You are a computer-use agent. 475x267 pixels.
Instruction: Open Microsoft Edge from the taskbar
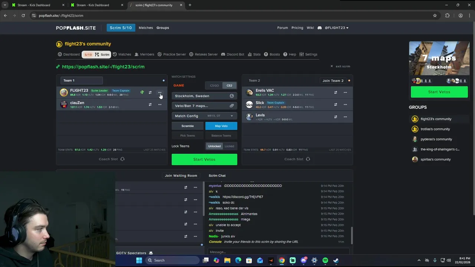[x=238, y=260]
